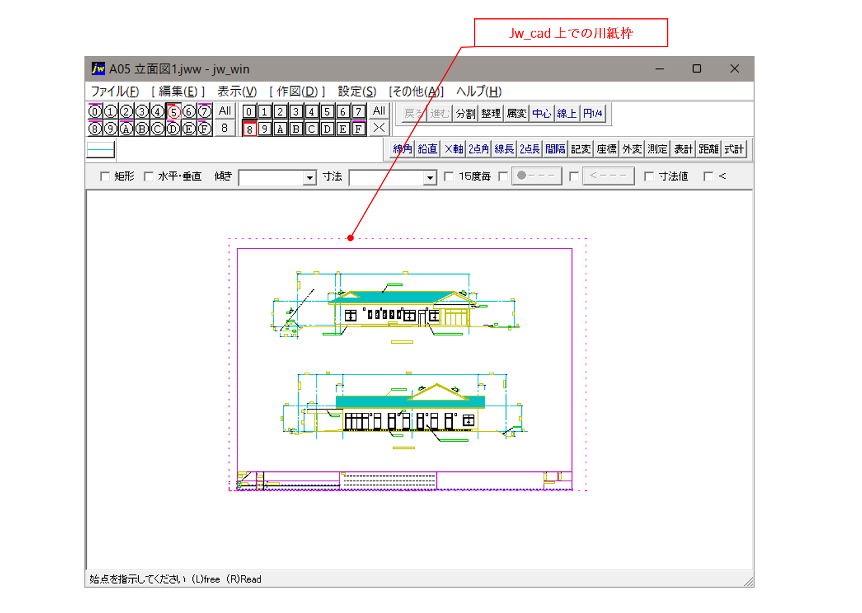Click the 測定 (measure) tool

(657, 149)
